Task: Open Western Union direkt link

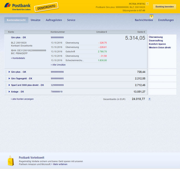Action: (160, 48)
